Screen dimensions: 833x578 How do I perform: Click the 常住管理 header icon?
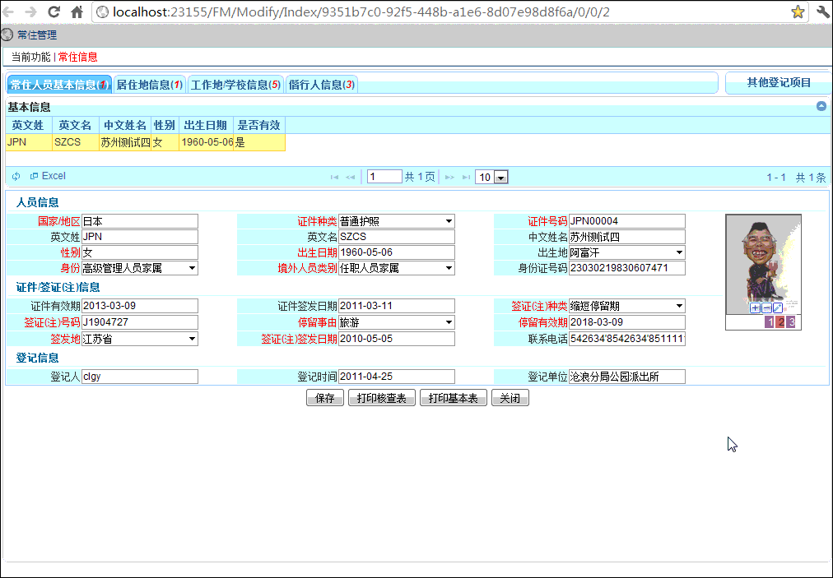click(7, 35)
